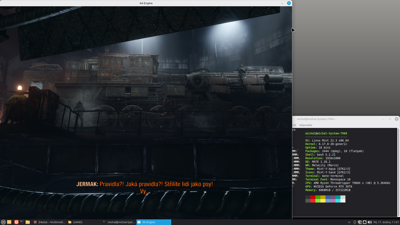Switch to the Hledat – Multimedia taskbar window
The image size is (400, 225).
49,222
